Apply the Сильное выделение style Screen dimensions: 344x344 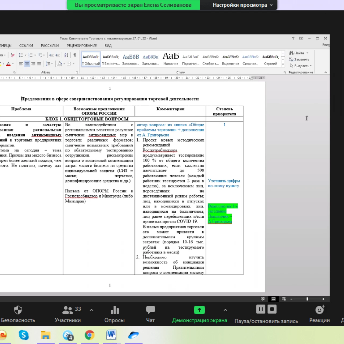pyautogui.click(x=250, y=59)
